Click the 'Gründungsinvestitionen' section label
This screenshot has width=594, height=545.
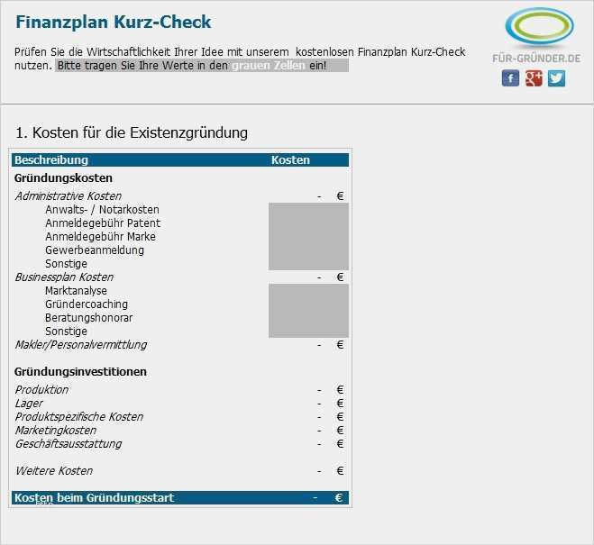click(x=80, y=372)
